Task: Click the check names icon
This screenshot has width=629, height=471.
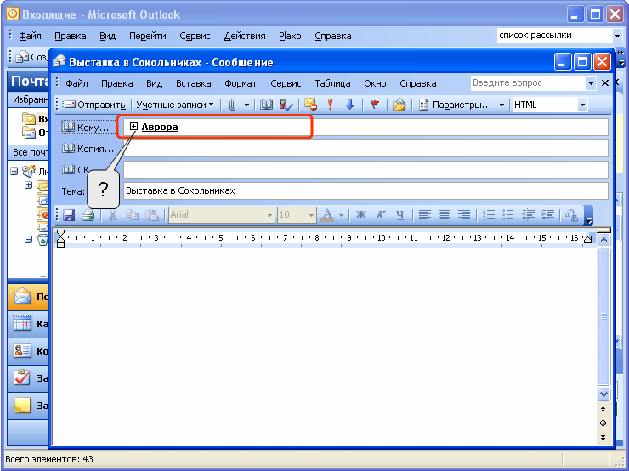Action: (286, 105)
